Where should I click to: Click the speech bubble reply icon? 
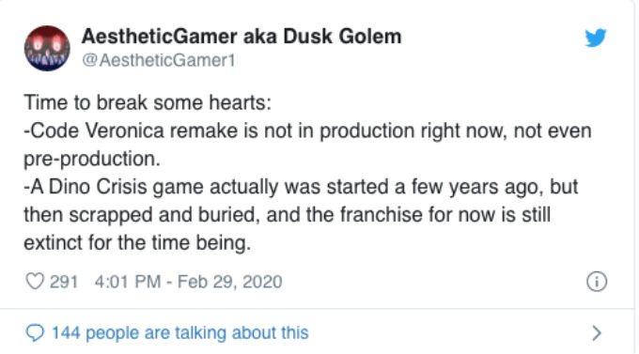[x=35, y=332]
